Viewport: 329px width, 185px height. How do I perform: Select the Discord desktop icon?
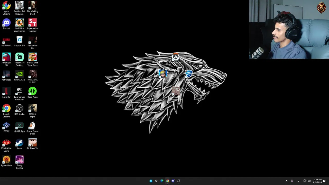click(6, 24)
